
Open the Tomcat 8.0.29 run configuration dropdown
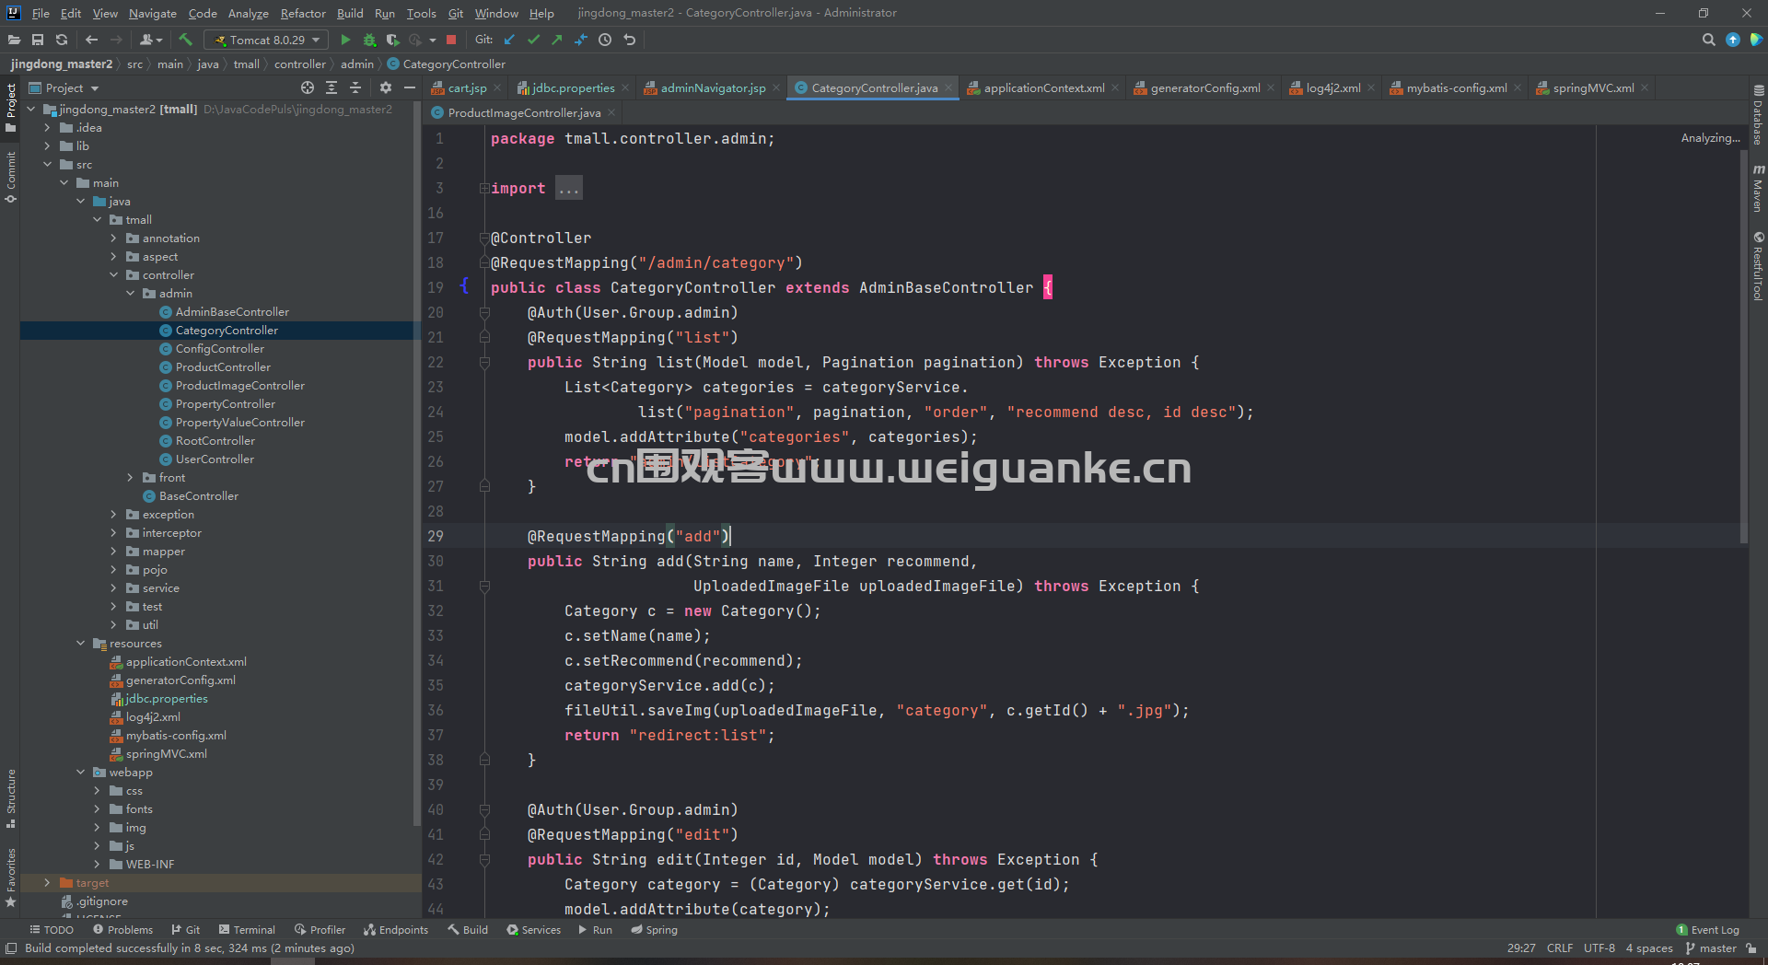click(x=266, y=40)
